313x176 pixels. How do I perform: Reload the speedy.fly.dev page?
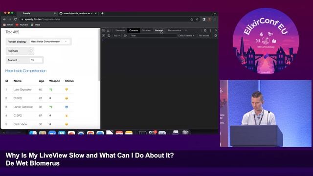[15, 20]
